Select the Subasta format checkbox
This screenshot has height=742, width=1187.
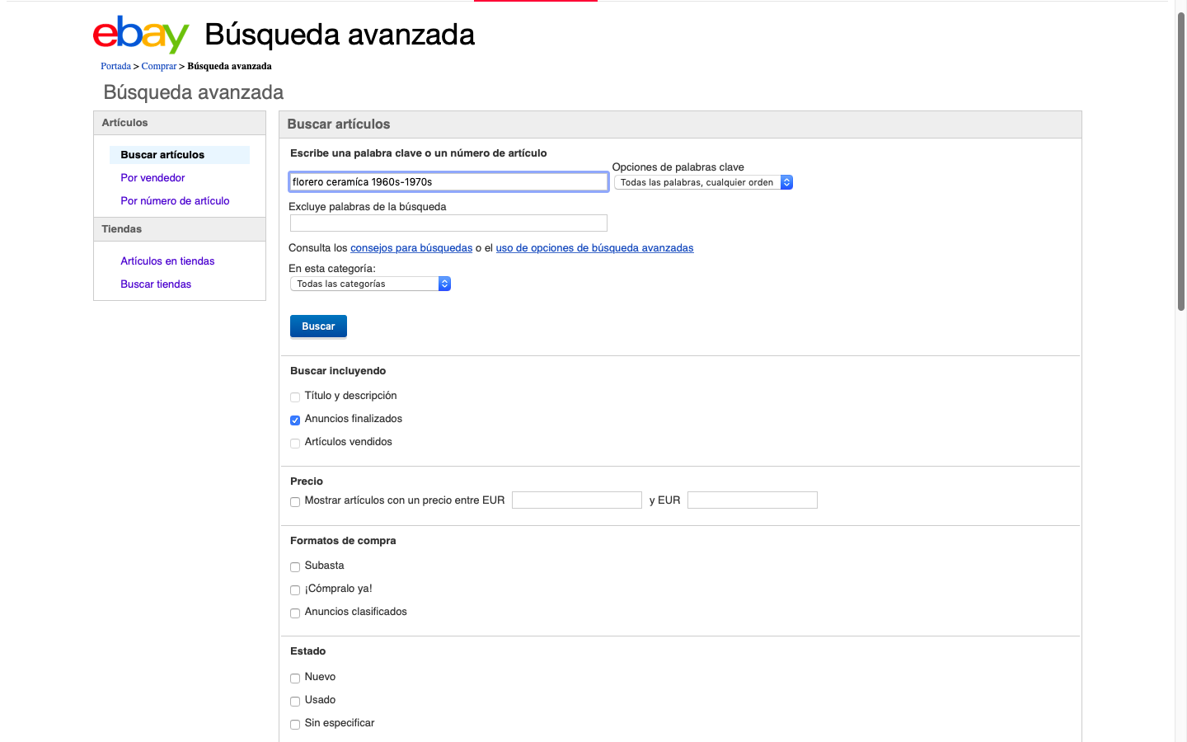(295, 566)
